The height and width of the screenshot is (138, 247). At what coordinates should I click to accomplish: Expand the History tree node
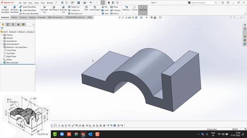tap(2, 35)
